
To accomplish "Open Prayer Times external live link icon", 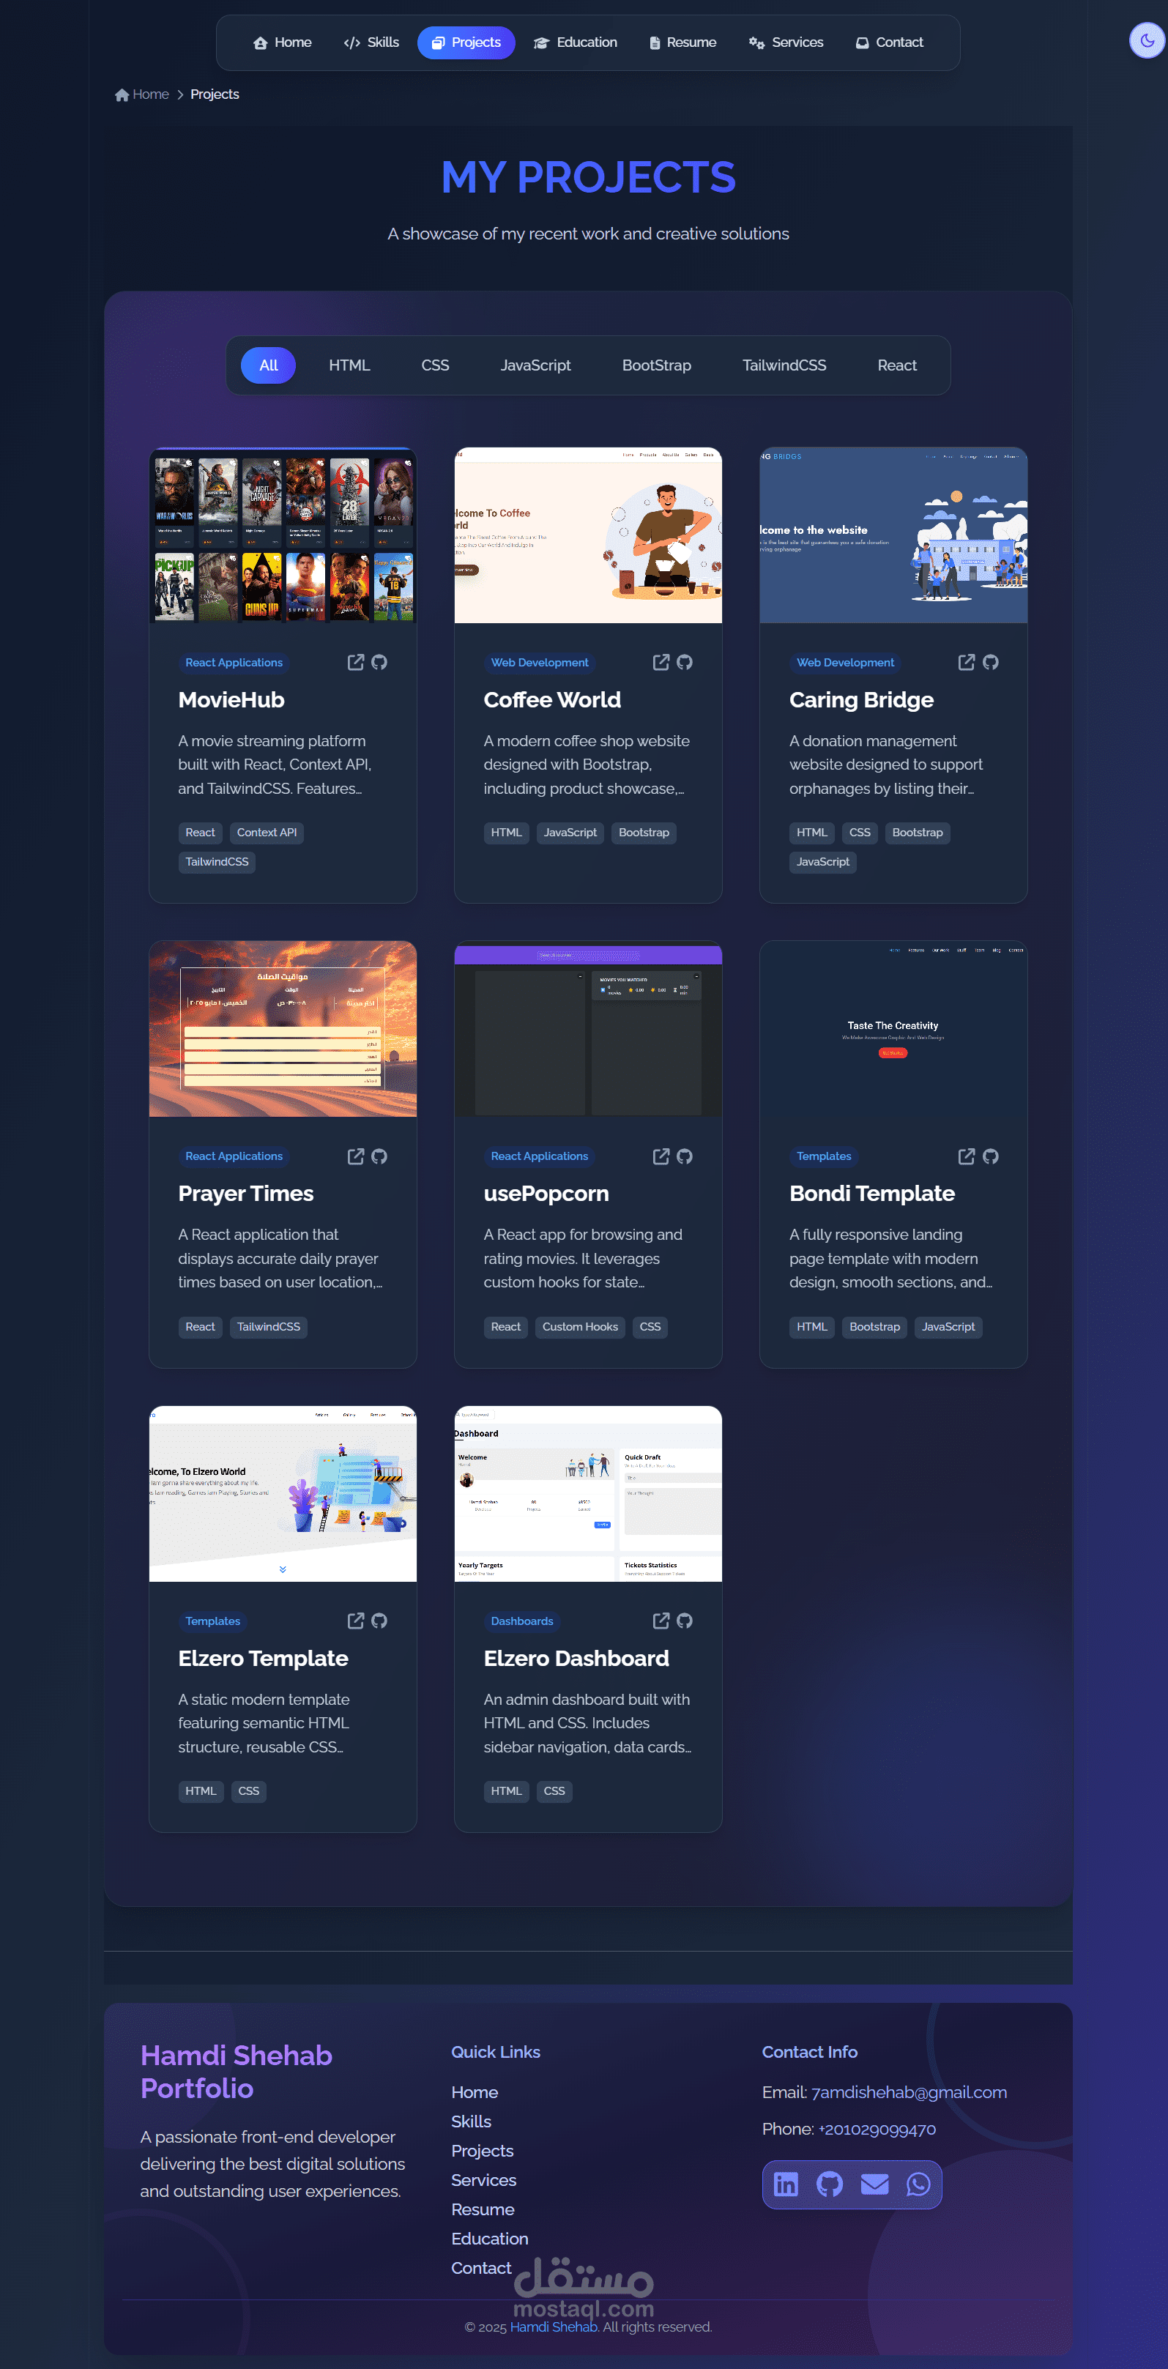I will click(x=356, y=1156).
